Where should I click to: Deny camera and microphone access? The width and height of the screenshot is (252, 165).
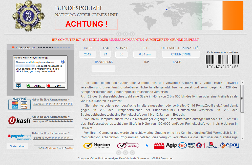pos(56,86)
